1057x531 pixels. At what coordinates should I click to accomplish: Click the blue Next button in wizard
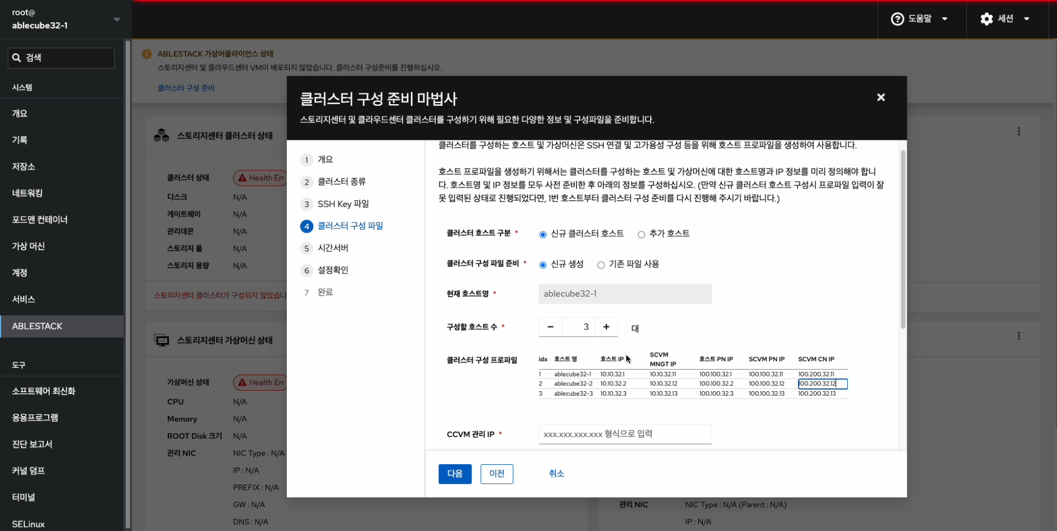455,474
